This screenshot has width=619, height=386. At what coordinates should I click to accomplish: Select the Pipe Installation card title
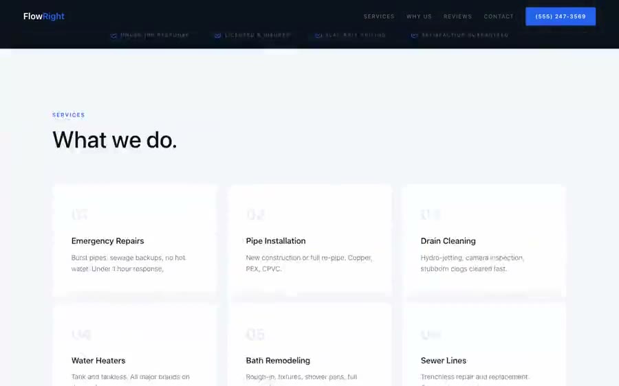click(276, 241)
